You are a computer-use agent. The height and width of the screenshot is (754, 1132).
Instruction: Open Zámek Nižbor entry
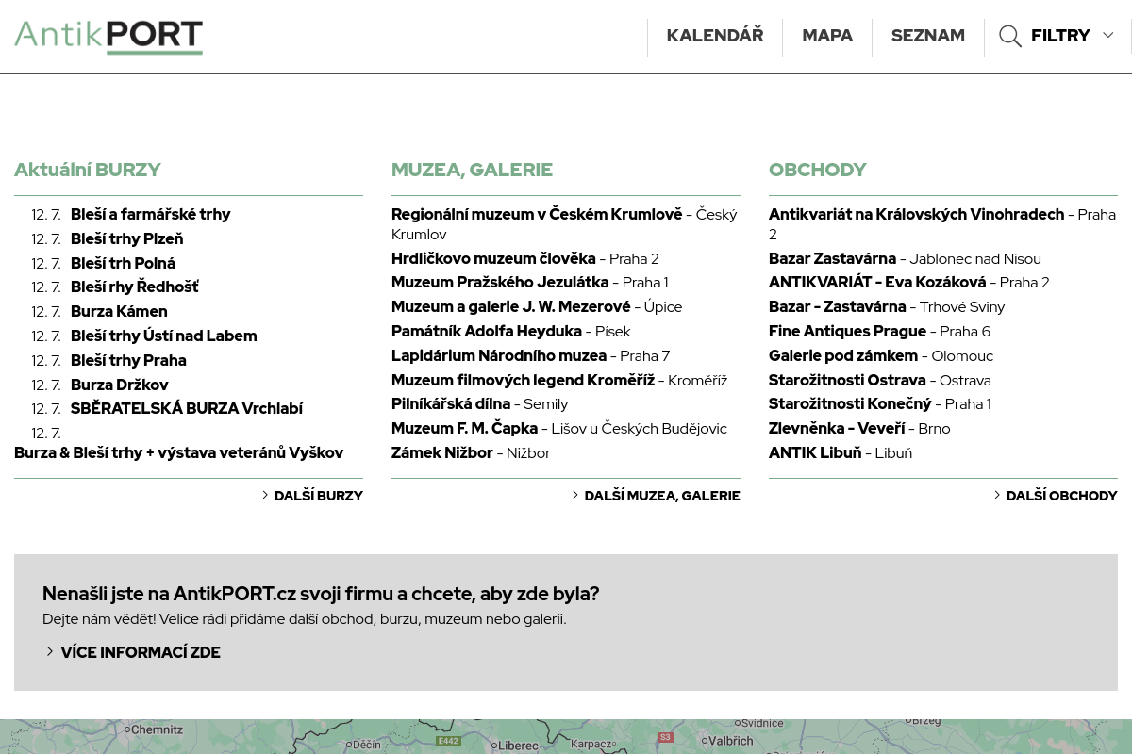(x=442, y=453)
